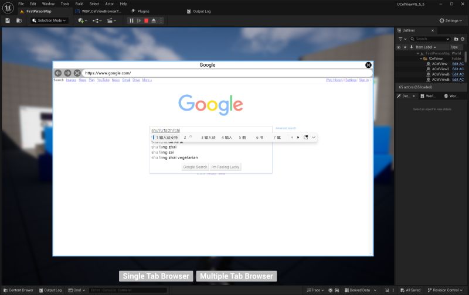Open the Revision Control menu

tap(445, 290)
